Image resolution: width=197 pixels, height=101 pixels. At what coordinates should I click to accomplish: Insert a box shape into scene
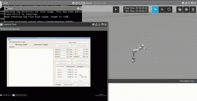click(x=180, y=10)
